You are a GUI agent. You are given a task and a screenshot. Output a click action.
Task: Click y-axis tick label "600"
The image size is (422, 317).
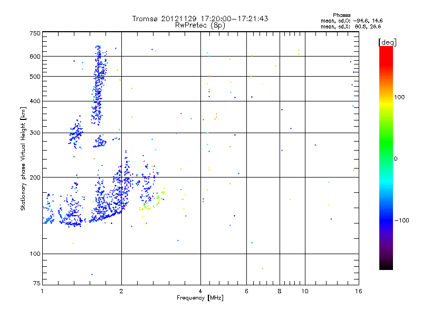pos(35,57)
